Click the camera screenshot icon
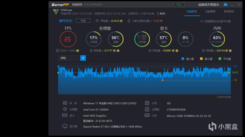The height and width of the screenshot is (137, 245). point(225,4)
